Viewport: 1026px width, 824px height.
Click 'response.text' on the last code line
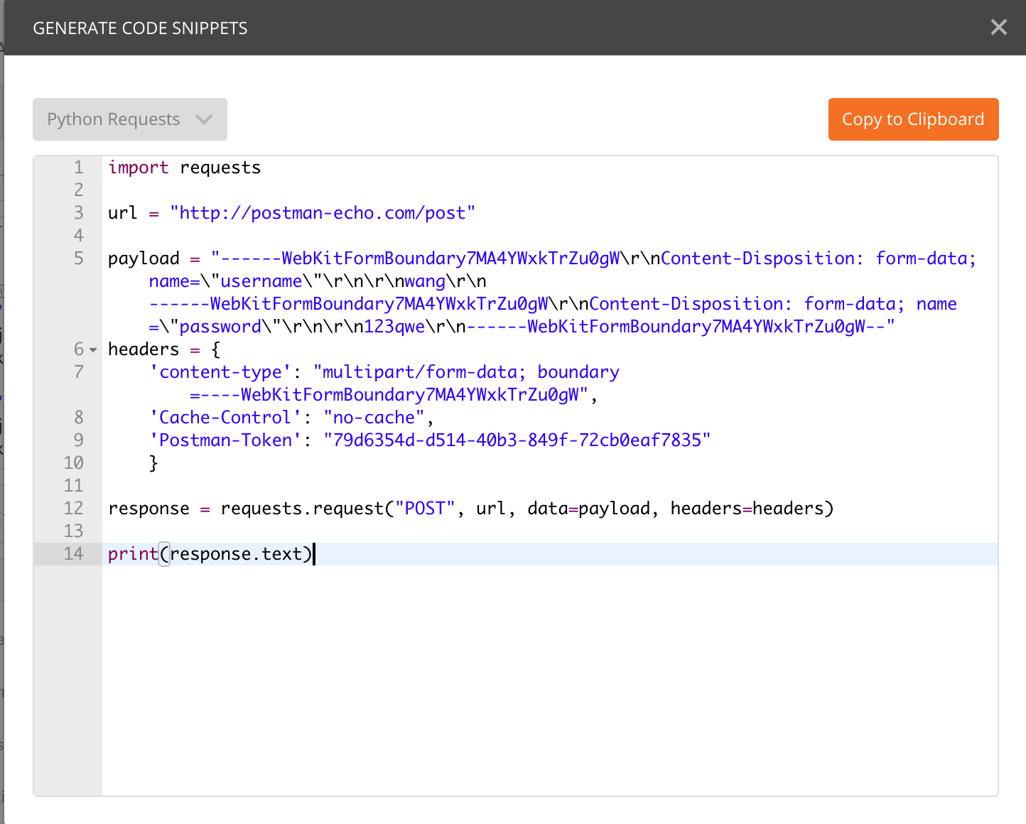pos(236,554)
